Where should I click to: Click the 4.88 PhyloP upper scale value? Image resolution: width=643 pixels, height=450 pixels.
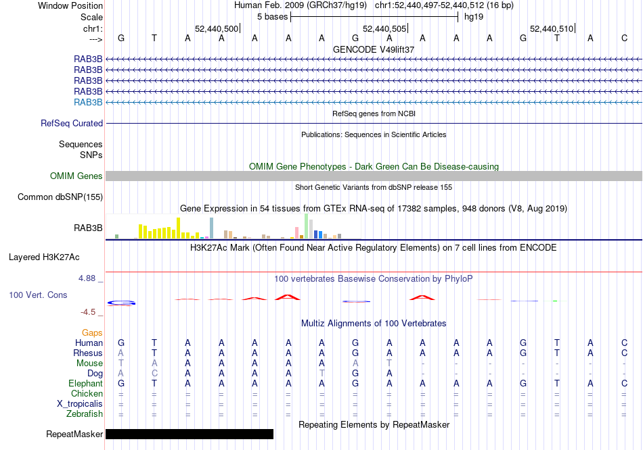tap(87, 278)
